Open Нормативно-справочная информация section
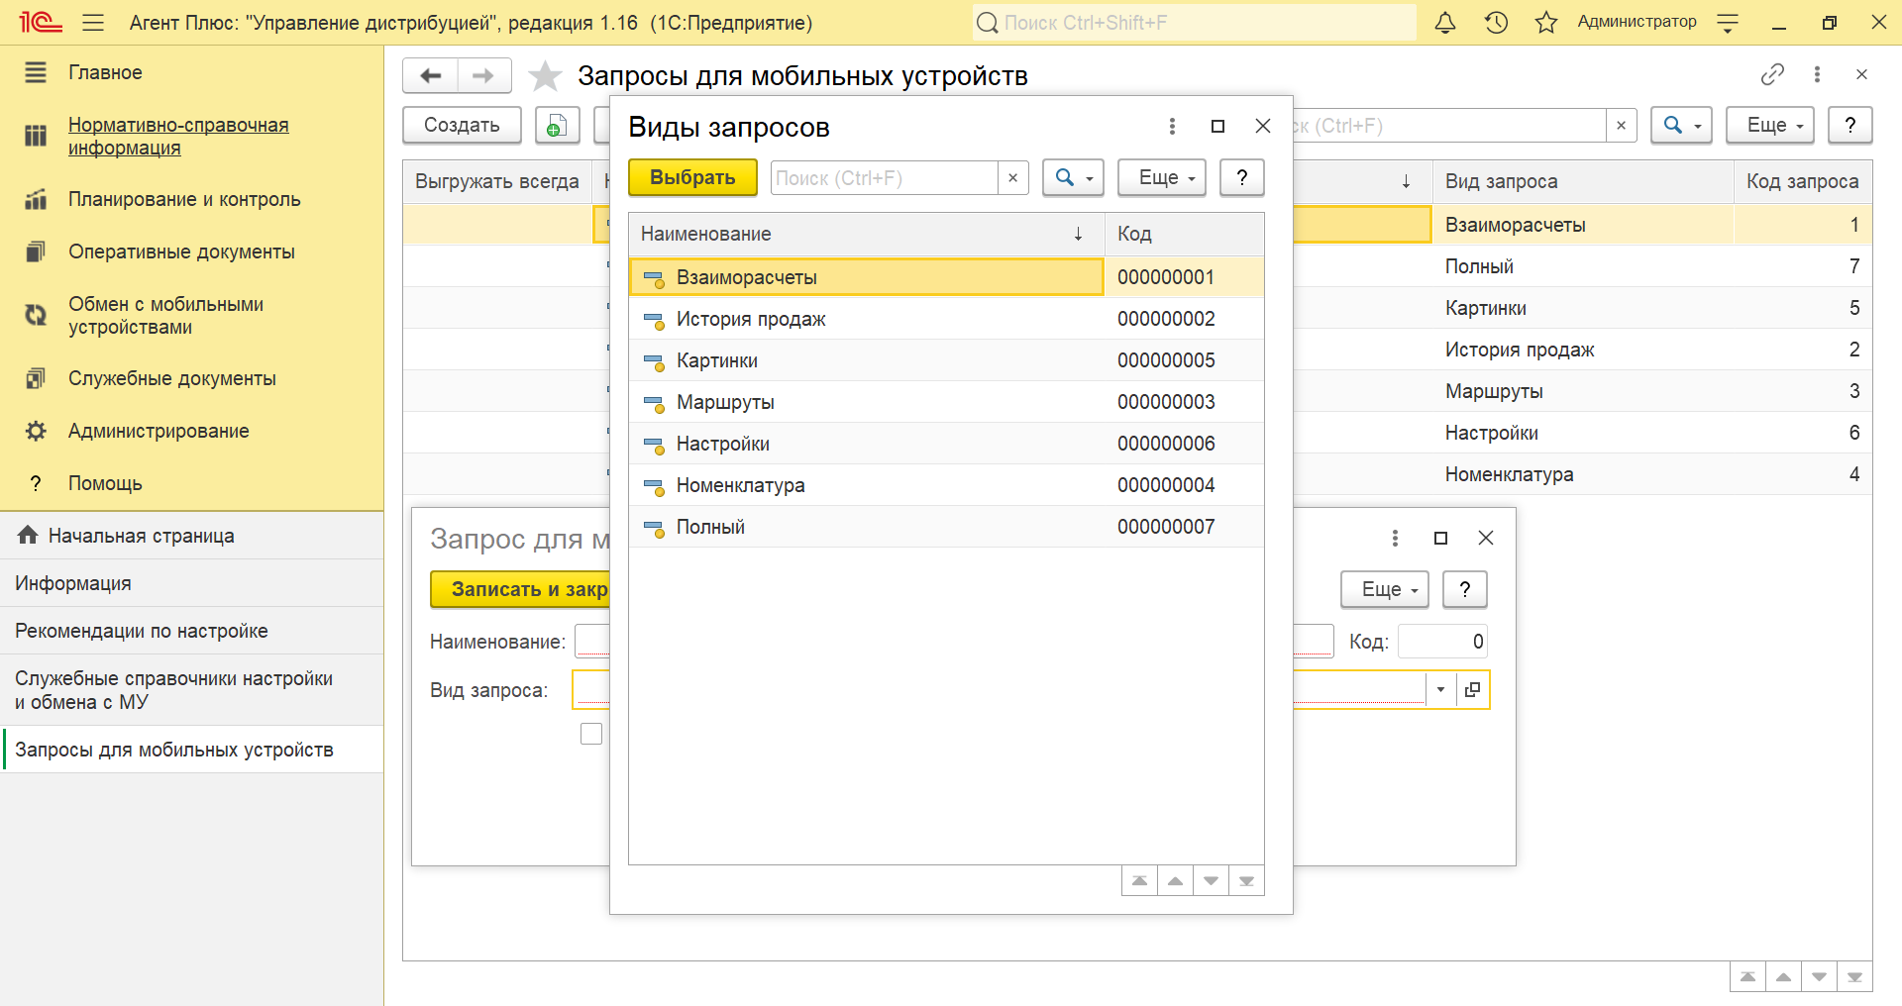Image resolution: width=1902 pixels, height=1006 pixels. click(178, 137)
